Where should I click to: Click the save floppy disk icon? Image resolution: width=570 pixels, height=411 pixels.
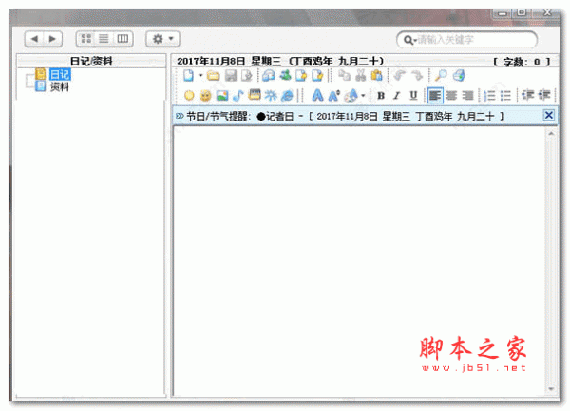coord(231,76)
